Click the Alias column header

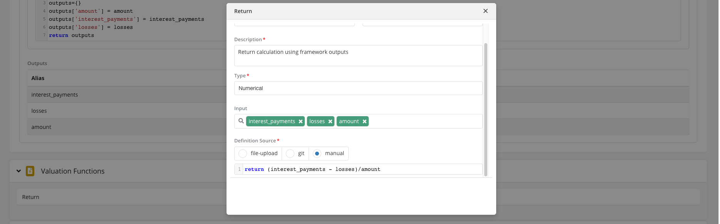38,78
